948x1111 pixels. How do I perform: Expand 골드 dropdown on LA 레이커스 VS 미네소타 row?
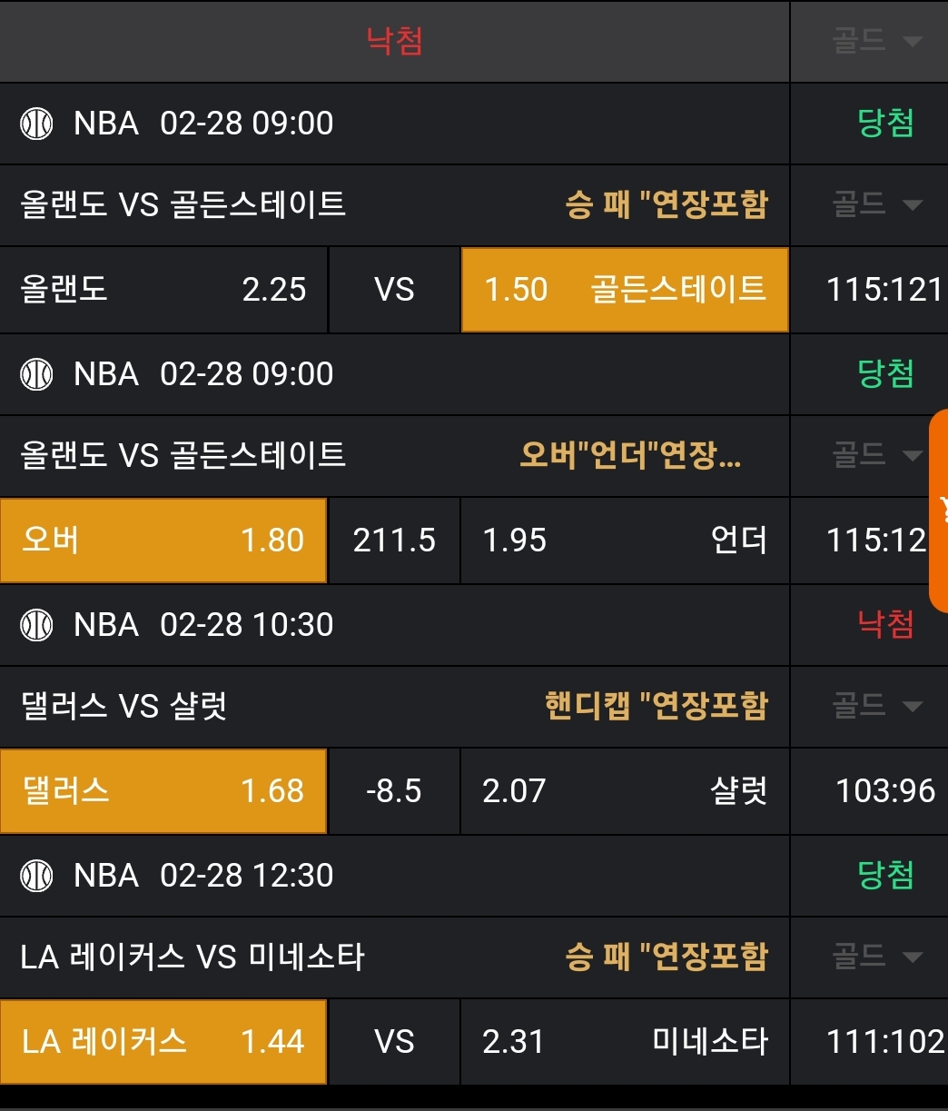click(876, 957)
